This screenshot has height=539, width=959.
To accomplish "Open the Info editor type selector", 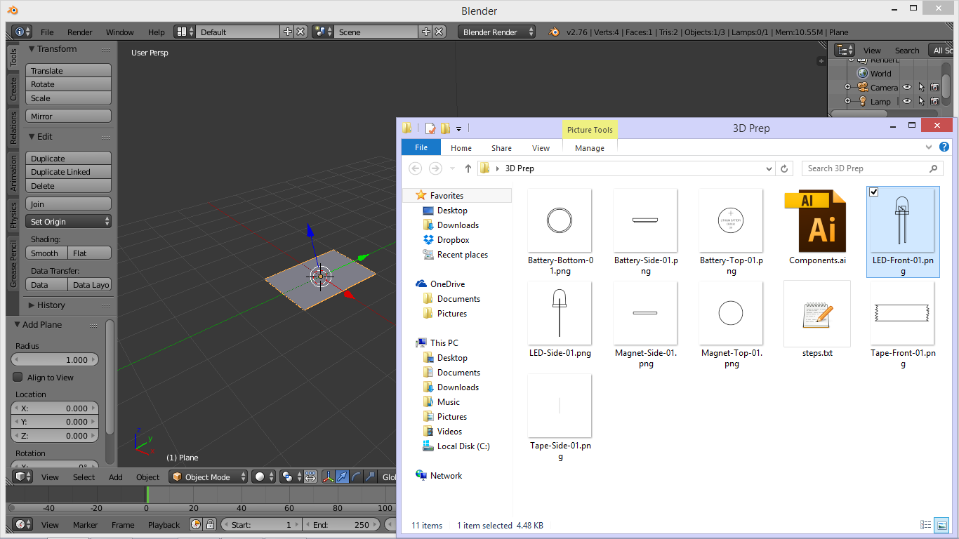I will (x=22, y=32).
